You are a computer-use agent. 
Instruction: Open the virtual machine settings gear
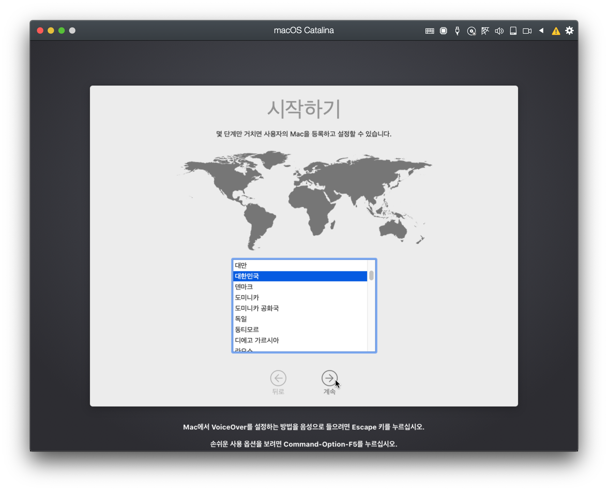(569, 30)
